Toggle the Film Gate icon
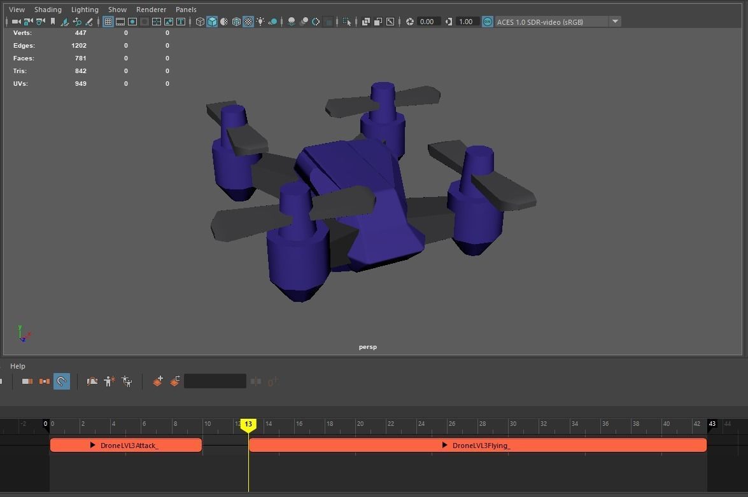 coord(120,22)
